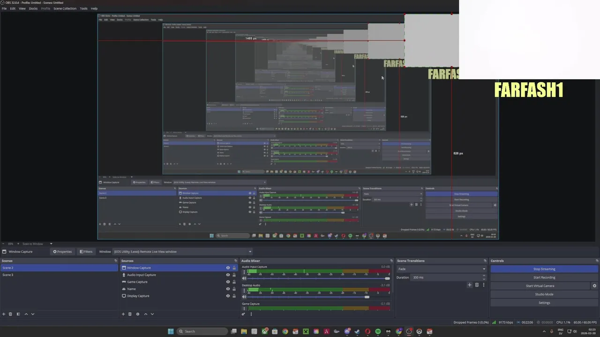Open the Edit menu
Screen dimensions: 600x337
[x=13, y=8]
